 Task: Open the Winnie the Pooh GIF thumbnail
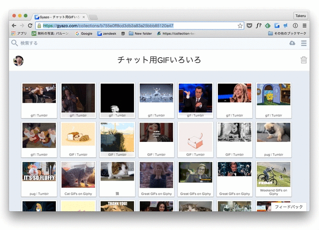click(x=235, y=140)
